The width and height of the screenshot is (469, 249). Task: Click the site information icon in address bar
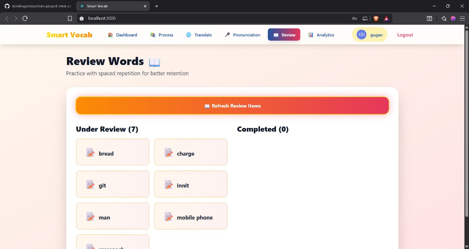pos(82,18)
